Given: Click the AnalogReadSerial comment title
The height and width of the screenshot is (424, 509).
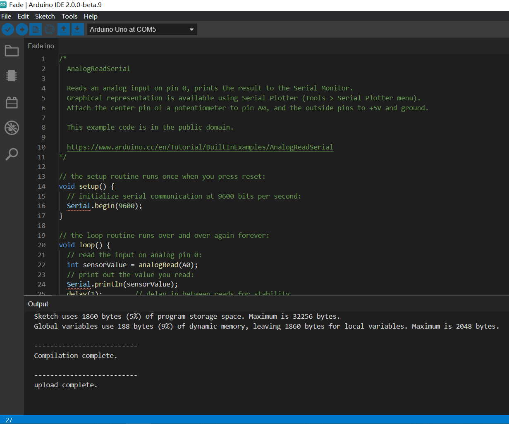Looking at the screenshot, I should [x=98, y=69].
